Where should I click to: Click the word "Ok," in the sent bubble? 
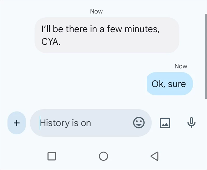[158, 84]
